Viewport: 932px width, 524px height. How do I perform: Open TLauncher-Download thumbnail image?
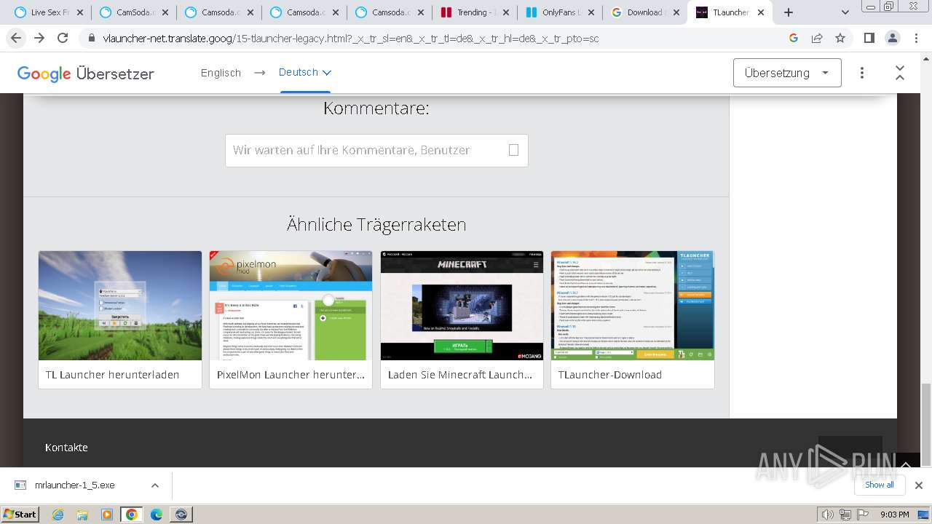click(x=633, y=306)
